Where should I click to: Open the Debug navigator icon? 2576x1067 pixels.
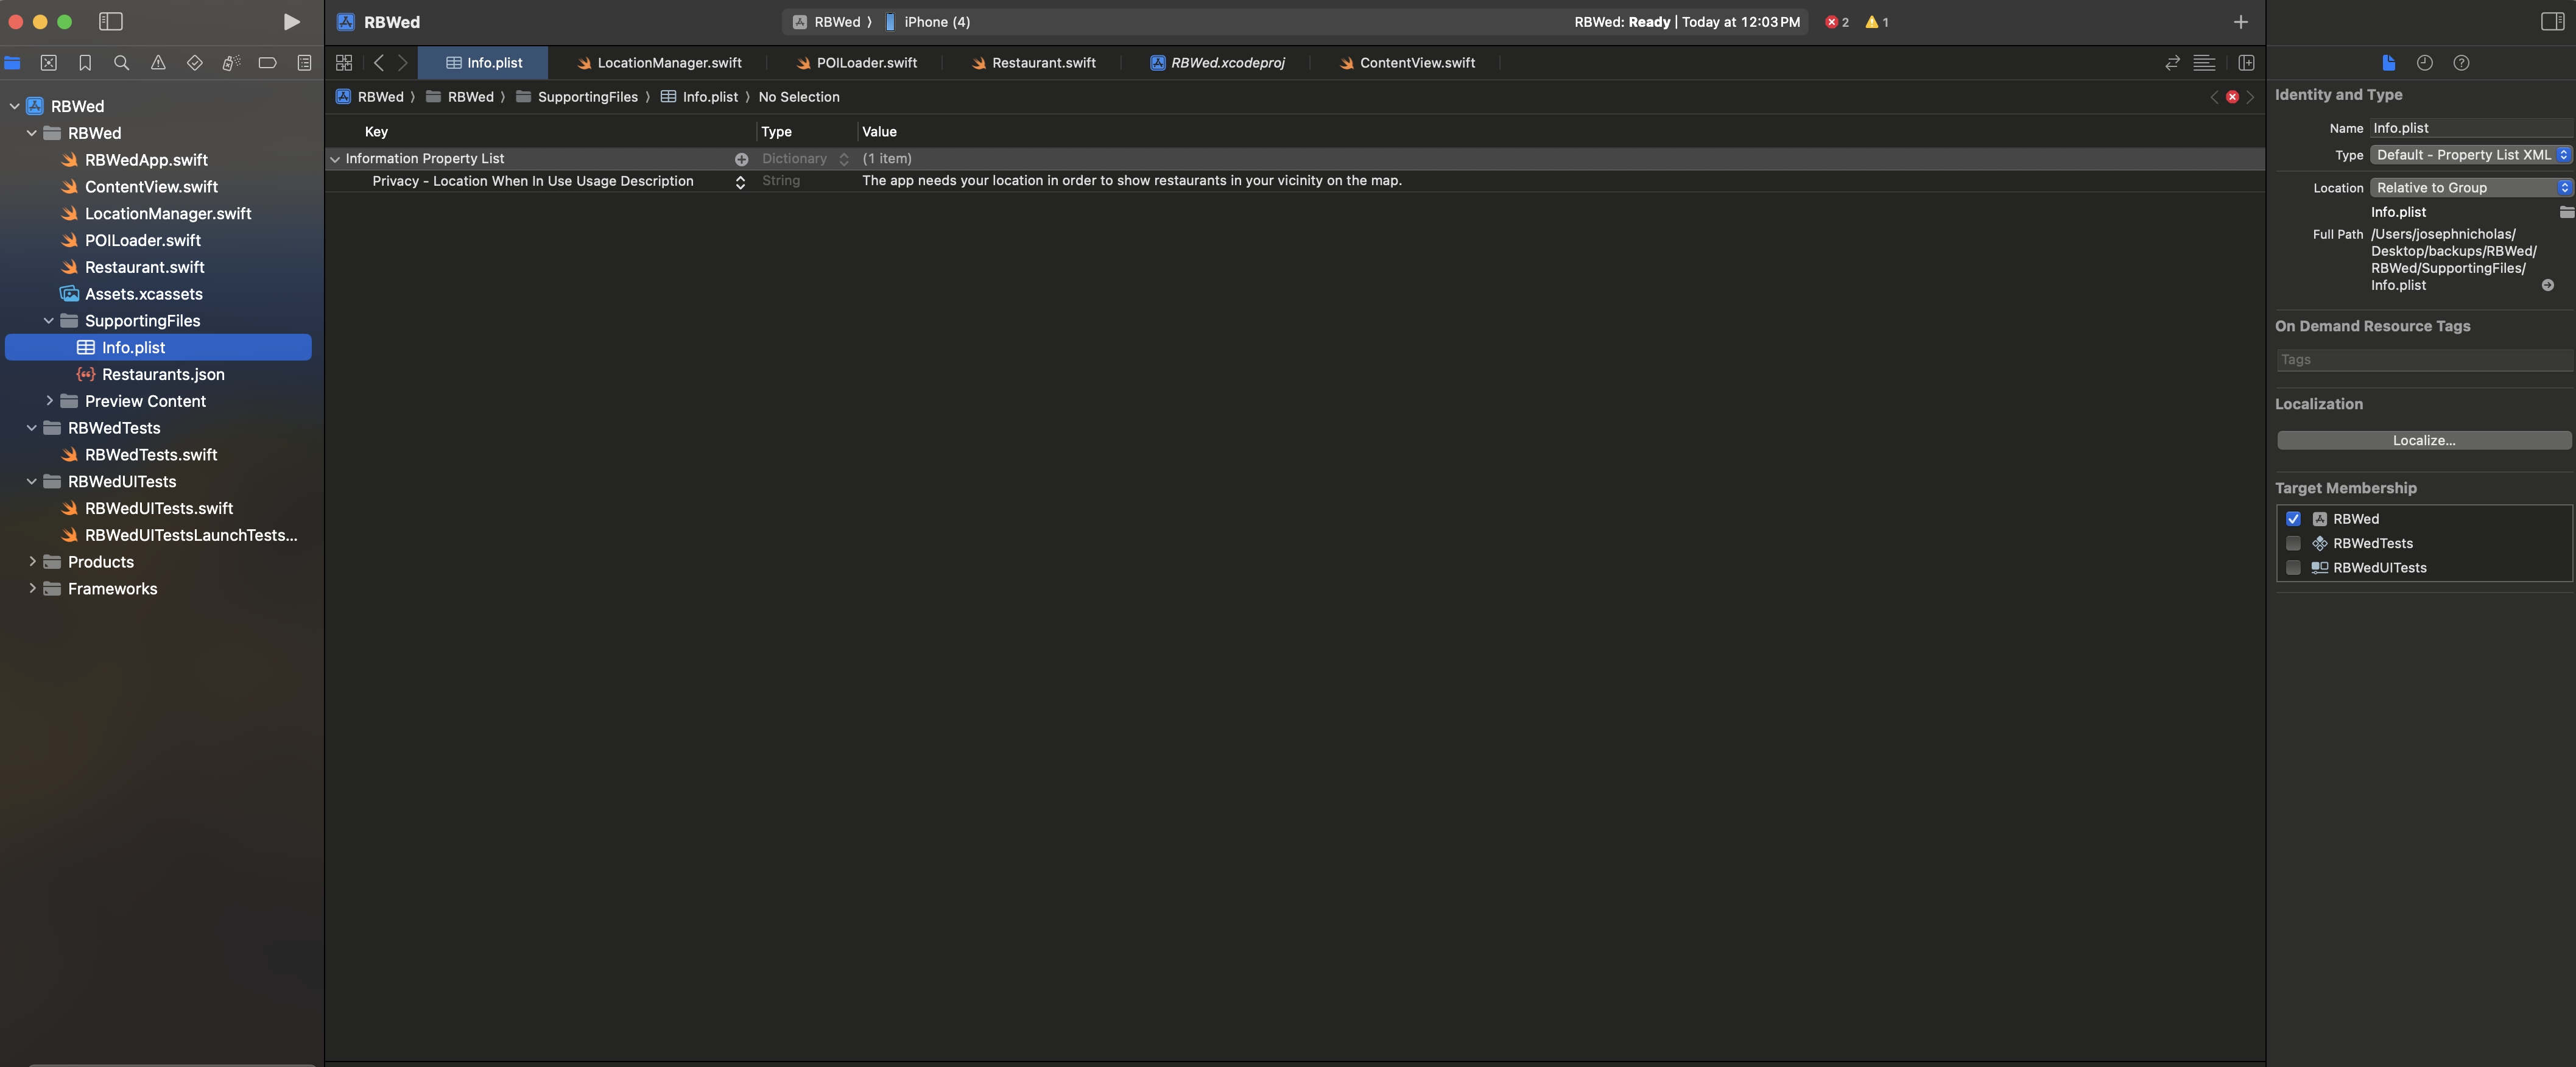(231, 63)
